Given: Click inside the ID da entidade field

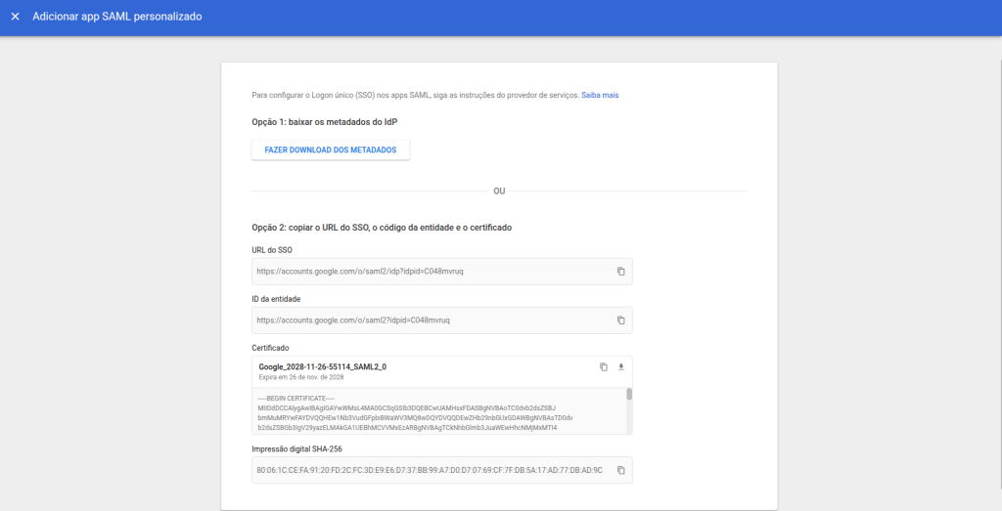Looking at the screenshot, I should 431,319.
